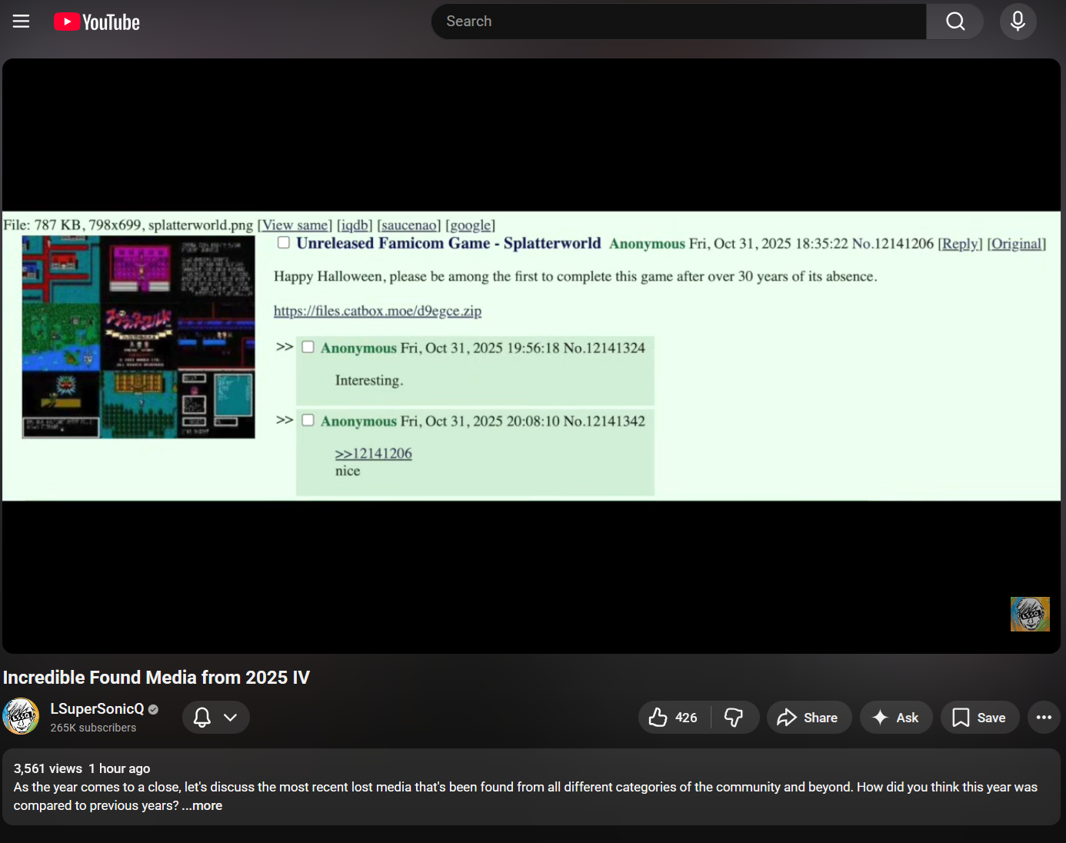Click the [Reply] link

(960, 244)
